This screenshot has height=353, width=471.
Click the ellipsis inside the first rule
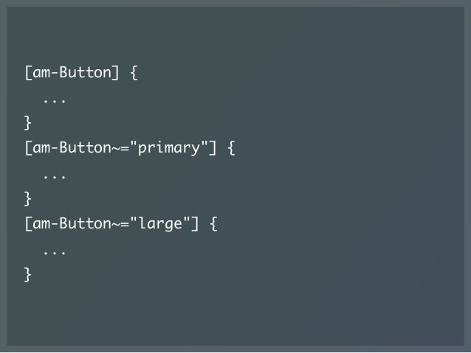coord(55,102)
